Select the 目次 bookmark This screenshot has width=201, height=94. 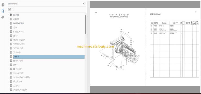(15, 27)
